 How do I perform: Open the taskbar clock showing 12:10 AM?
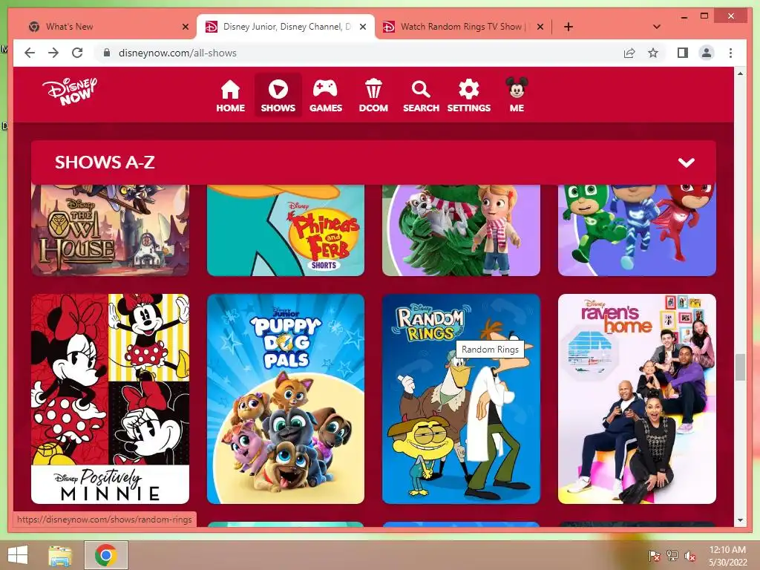[x=727, y=555]
